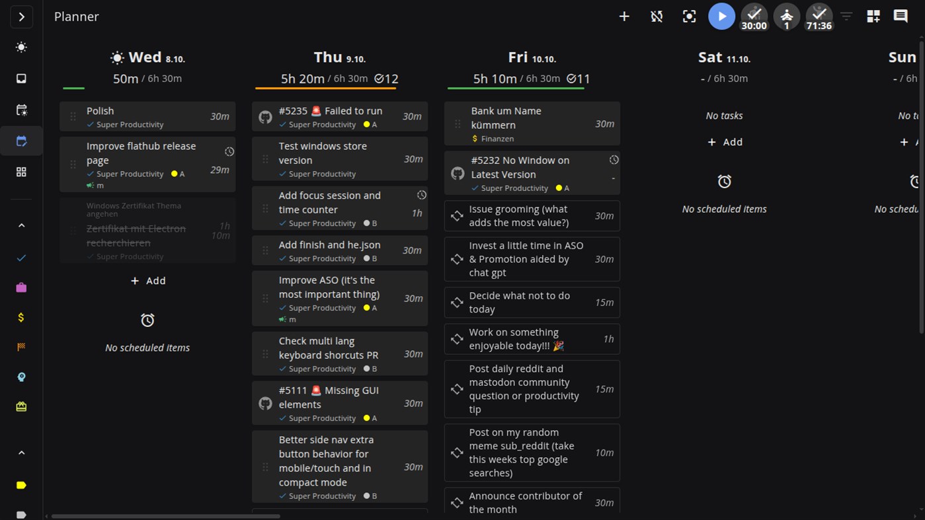Screen dimensions: 925x520
Task: Toggle the muted reminders bell in the toolbar
Action: click(656, 17)
